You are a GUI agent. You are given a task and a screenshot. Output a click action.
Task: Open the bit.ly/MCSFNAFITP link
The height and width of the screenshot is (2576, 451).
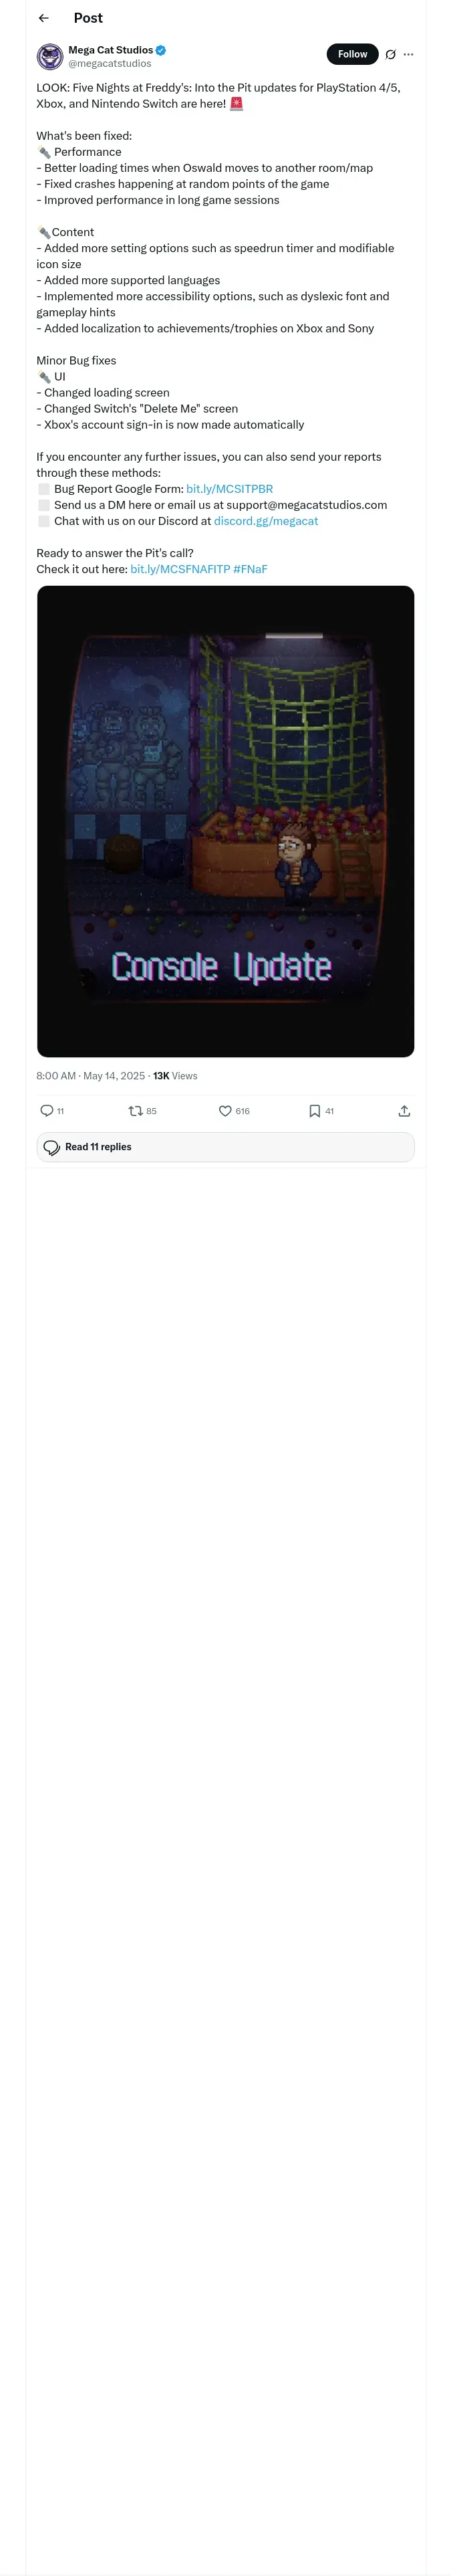tap(180, 569)
